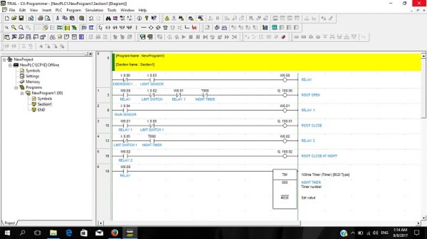This screenshot has width=427, height=239.
Task: Select END in the project tree
Action: click(x=41, y=110)
